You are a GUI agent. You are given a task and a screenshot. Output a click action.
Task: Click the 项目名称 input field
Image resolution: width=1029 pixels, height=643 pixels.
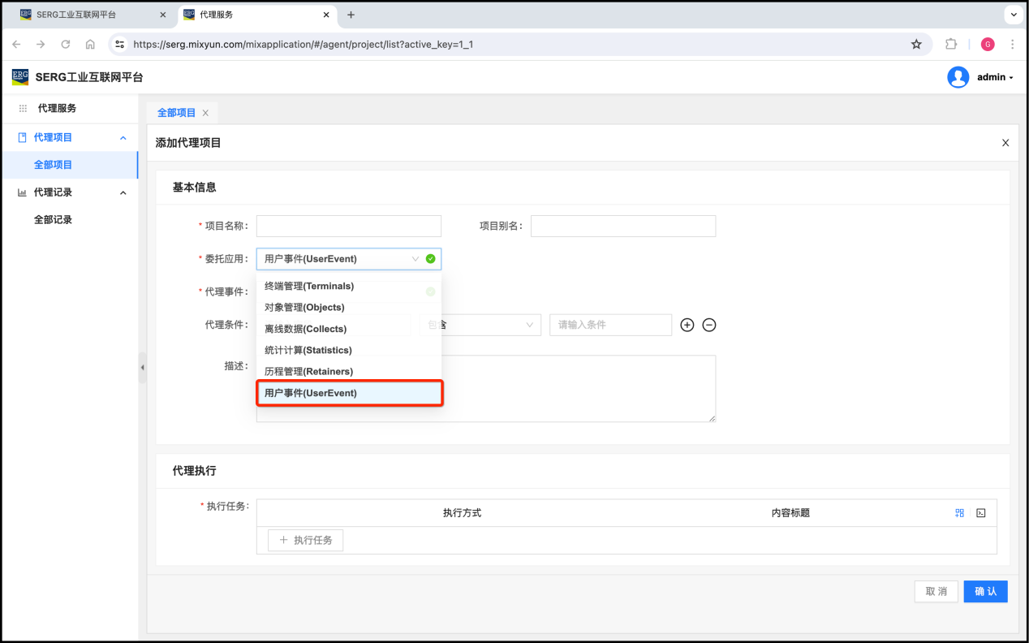pos(349,226)
